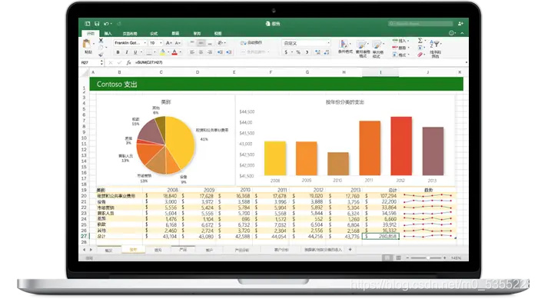The image size is (548, 299).
Task: Click the left align icon
Action: tap(192, 52)
